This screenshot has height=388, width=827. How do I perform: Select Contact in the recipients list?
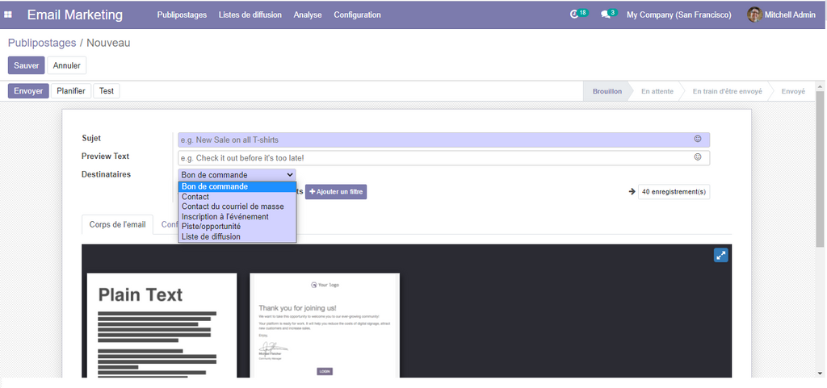click(195, 197)
